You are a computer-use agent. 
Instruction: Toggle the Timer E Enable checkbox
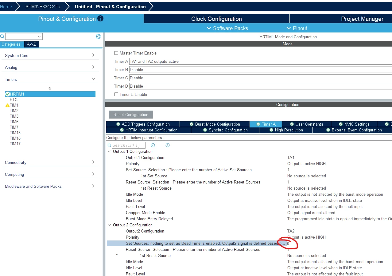(x=116, y=94)
